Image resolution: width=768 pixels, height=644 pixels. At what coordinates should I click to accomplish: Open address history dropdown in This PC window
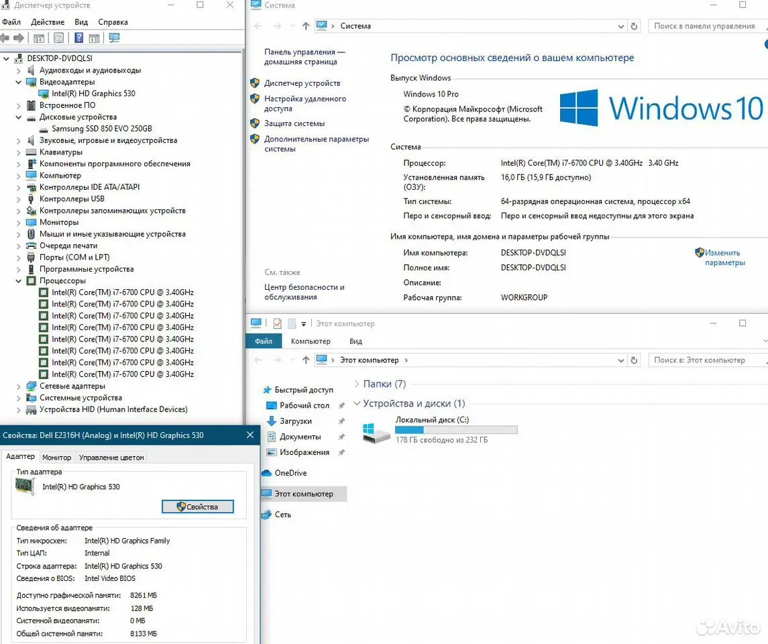tap(621, 360)
